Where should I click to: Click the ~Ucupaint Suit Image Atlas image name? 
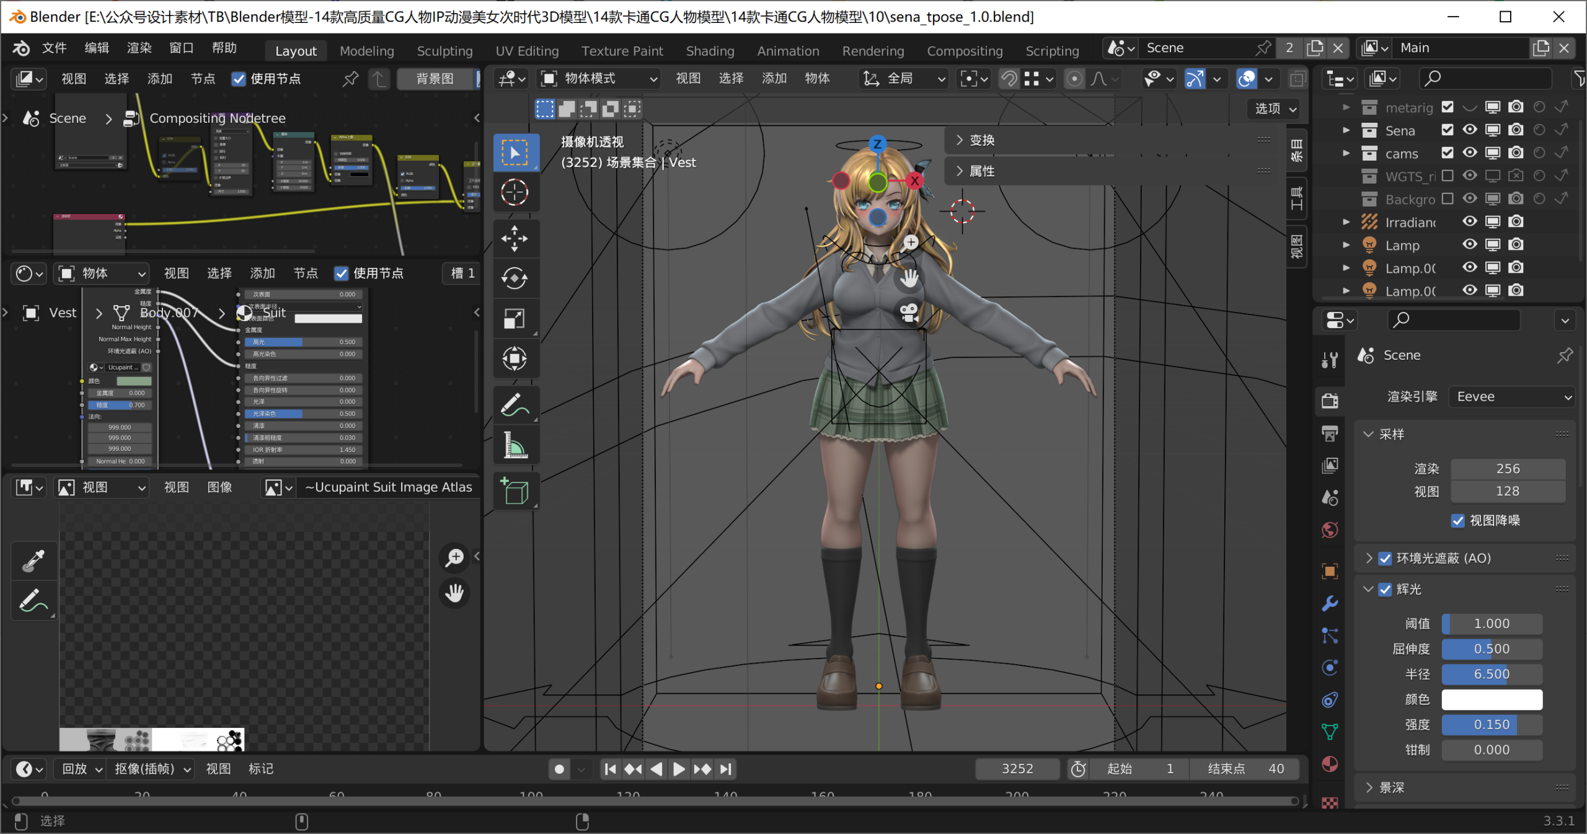click(x=389, y=487)
